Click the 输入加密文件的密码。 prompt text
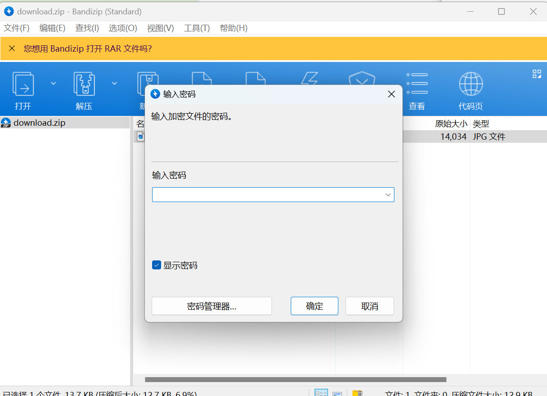 [x=192, y=117]
